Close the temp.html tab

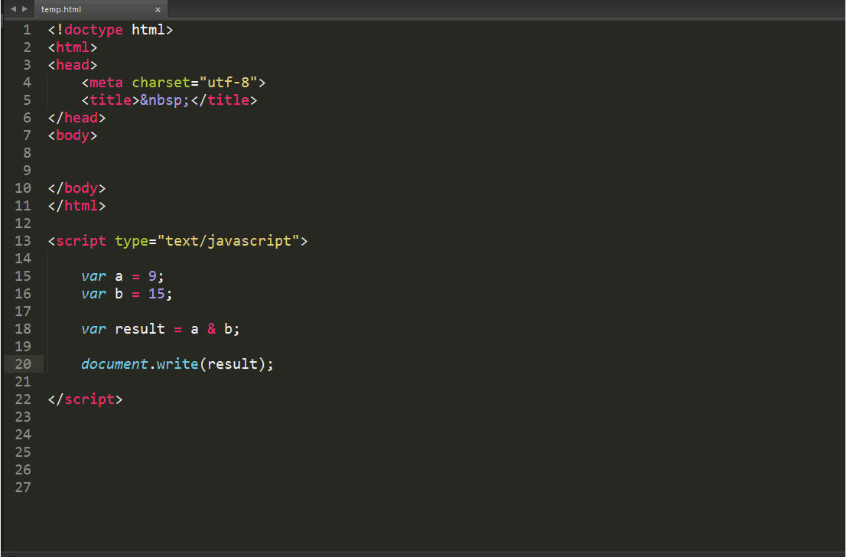158,10
